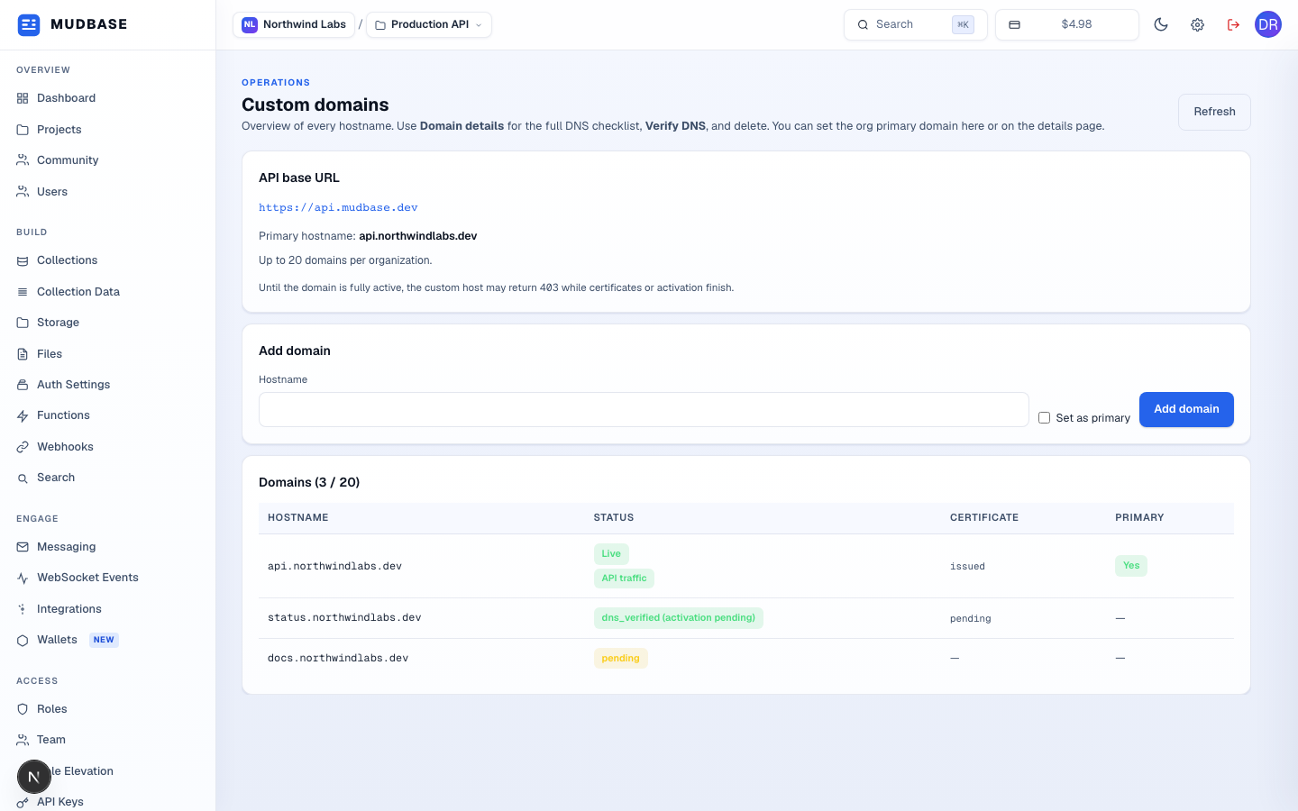Click the yellow pending status badge
The image size is (1298, 811).
tap(620, 658)
